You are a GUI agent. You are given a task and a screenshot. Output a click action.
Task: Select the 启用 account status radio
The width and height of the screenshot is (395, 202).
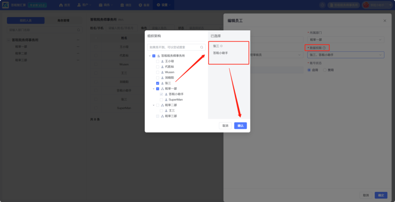[x=309, y=70]
